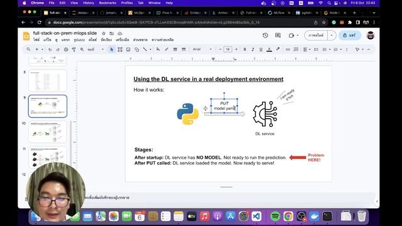Select the text box tool
The width and height of the screenshot is (402, 226).
click(120, 50)
